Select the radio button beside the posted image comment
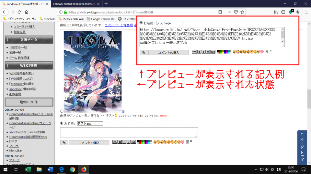This screenshot has height=174, width=311. click(x=62, y=111)
